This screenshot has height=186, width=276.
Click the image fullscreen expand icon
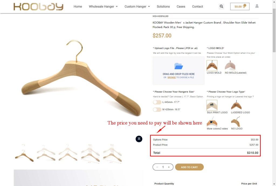[139, 139]
